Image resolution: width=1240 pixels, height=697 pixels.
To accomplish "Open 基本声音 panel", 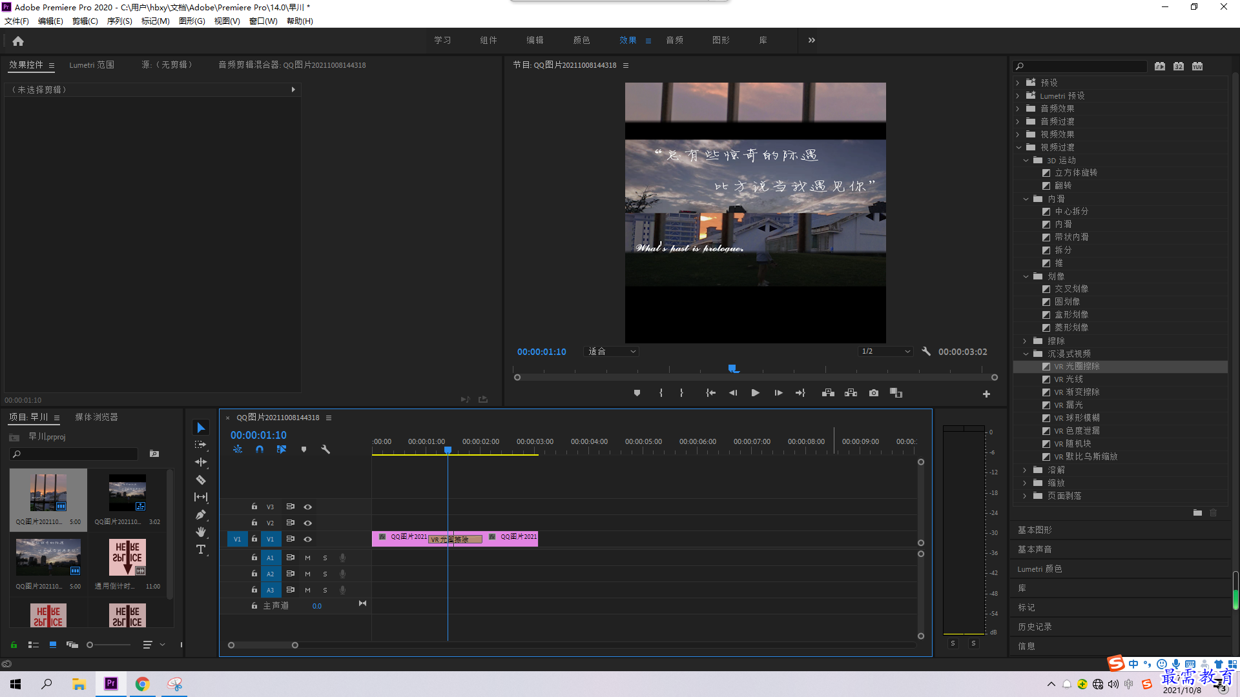I will (x=1035, y=549).
